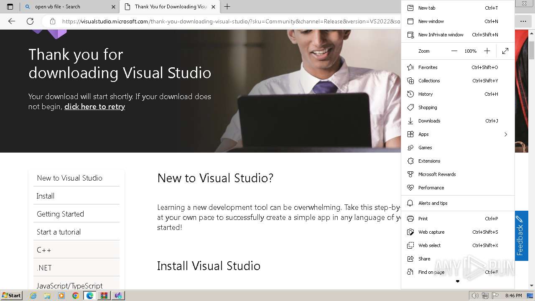535x301 pixels.
Task: Enter full screen via the expand arrow icon
Action: click(x=505, y=51)
